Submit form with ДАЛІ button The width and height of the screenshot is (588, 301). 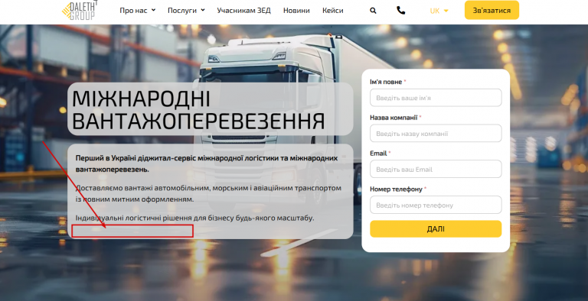click(436, 228)
